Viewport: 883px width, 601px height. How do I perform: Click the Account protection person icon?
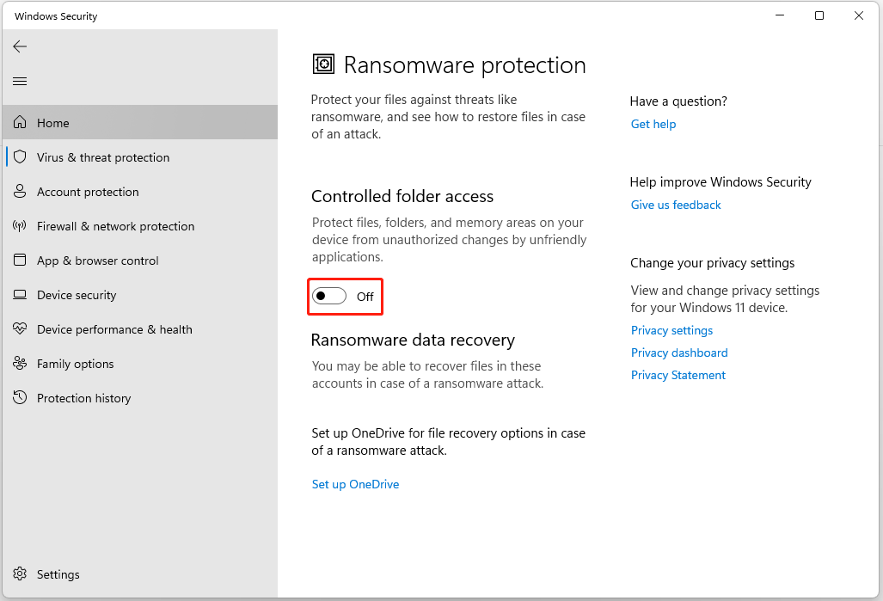click(x=20, y=192)
